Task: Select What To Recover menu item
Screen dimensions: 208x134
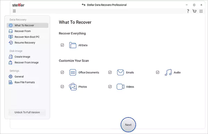Action: pos(27,25)
